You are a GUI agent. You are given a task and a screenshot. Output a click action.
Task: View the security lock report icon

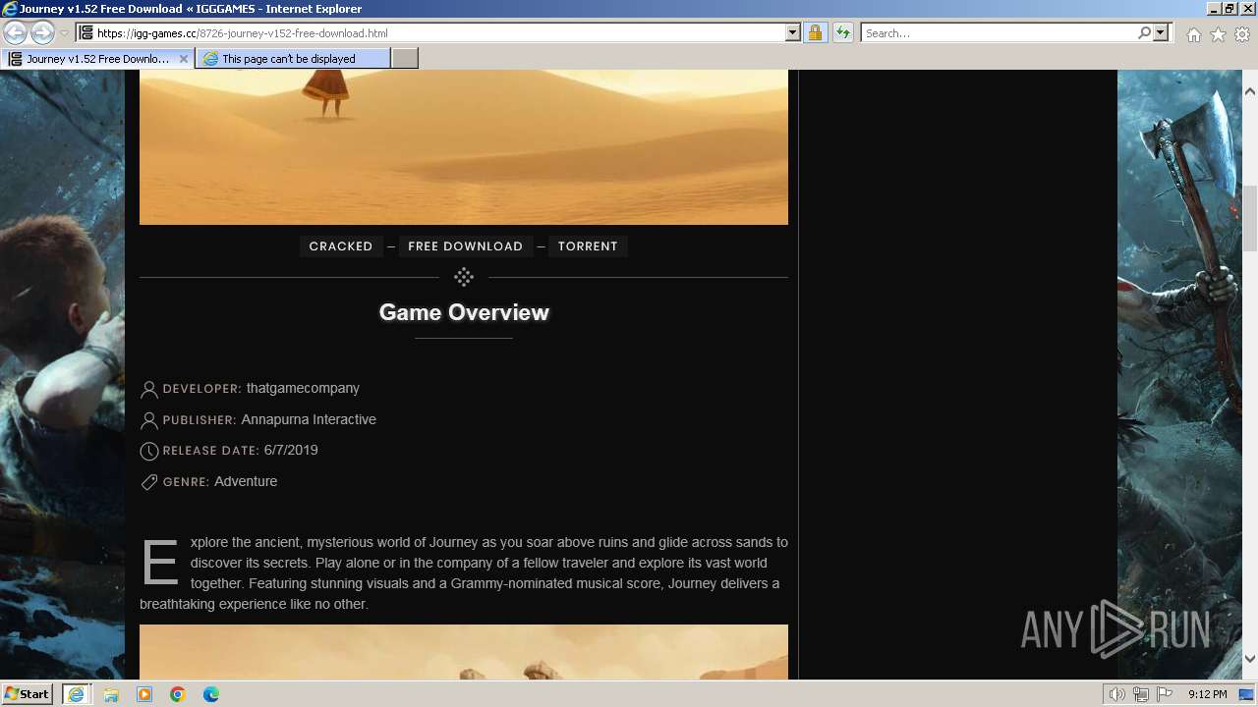click(815, 32)
